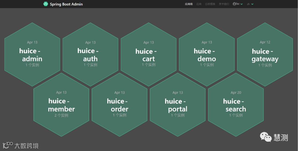The width and height of the screenshot is (298, 151).
Task: Click '1 个实例' under huice-portal
Action: [x=178, y=115]
